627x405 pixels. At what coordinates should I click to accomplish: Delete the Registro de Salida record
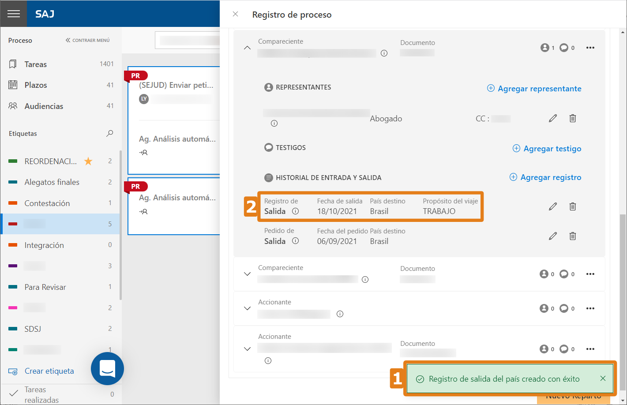(573, 206)
